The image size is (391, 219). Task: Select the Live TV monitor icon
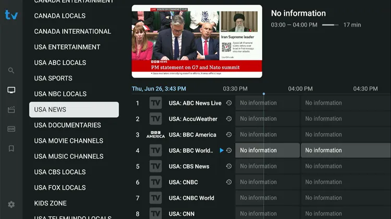11,90
